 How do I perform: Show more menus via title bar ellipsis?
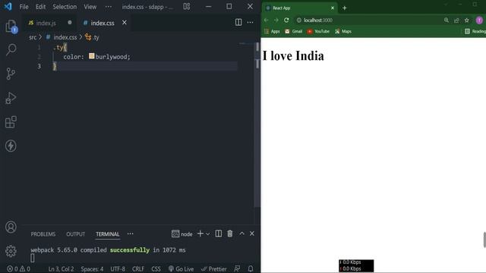click(x=108, y=7)
